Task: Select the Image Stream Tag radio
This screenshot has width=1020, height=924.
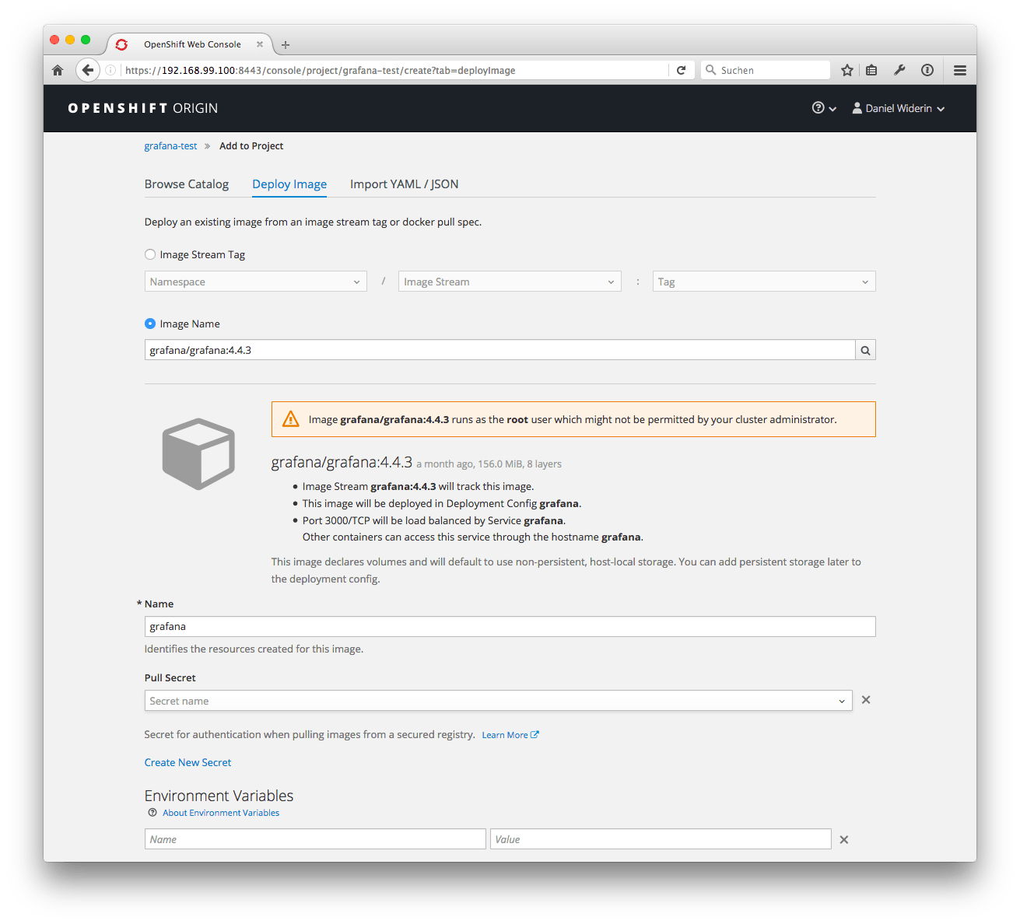Action: [x=150, y=254]
